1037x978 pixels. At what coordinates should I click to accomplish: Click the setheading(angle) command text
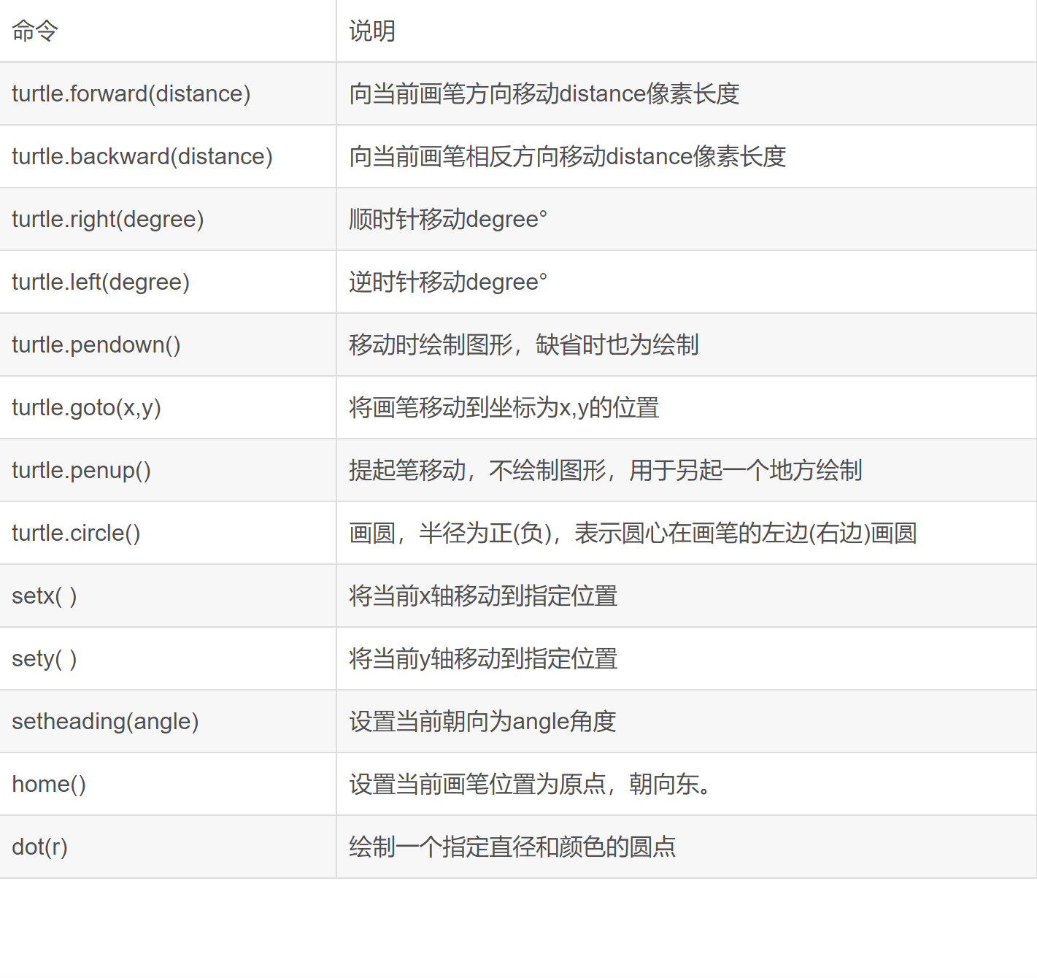[105, 721]
